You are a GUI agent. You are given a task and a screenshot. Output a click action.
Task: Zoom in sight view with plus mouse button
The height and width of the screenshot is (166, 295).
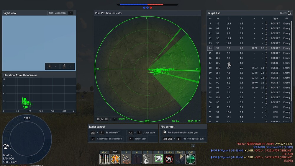[x=67, y=66]
